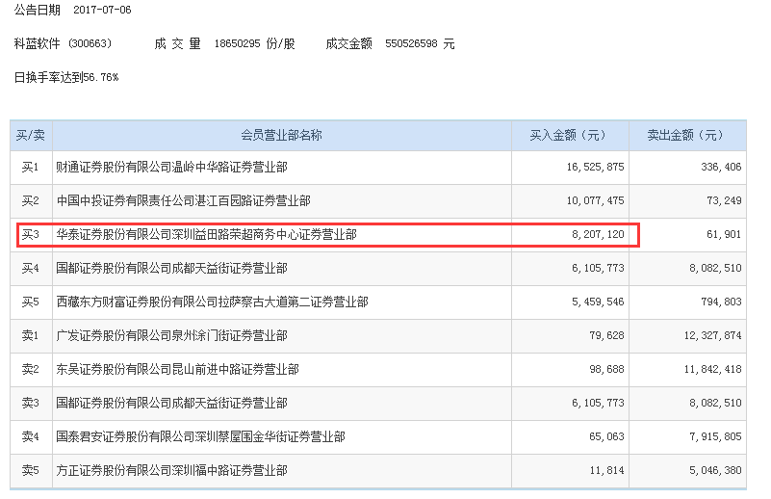This screenshot has width=771, height=499.
Task: Click 广发证券股份有限公司泉州涂门街证券营业部
Action: [x=171, y=335]
